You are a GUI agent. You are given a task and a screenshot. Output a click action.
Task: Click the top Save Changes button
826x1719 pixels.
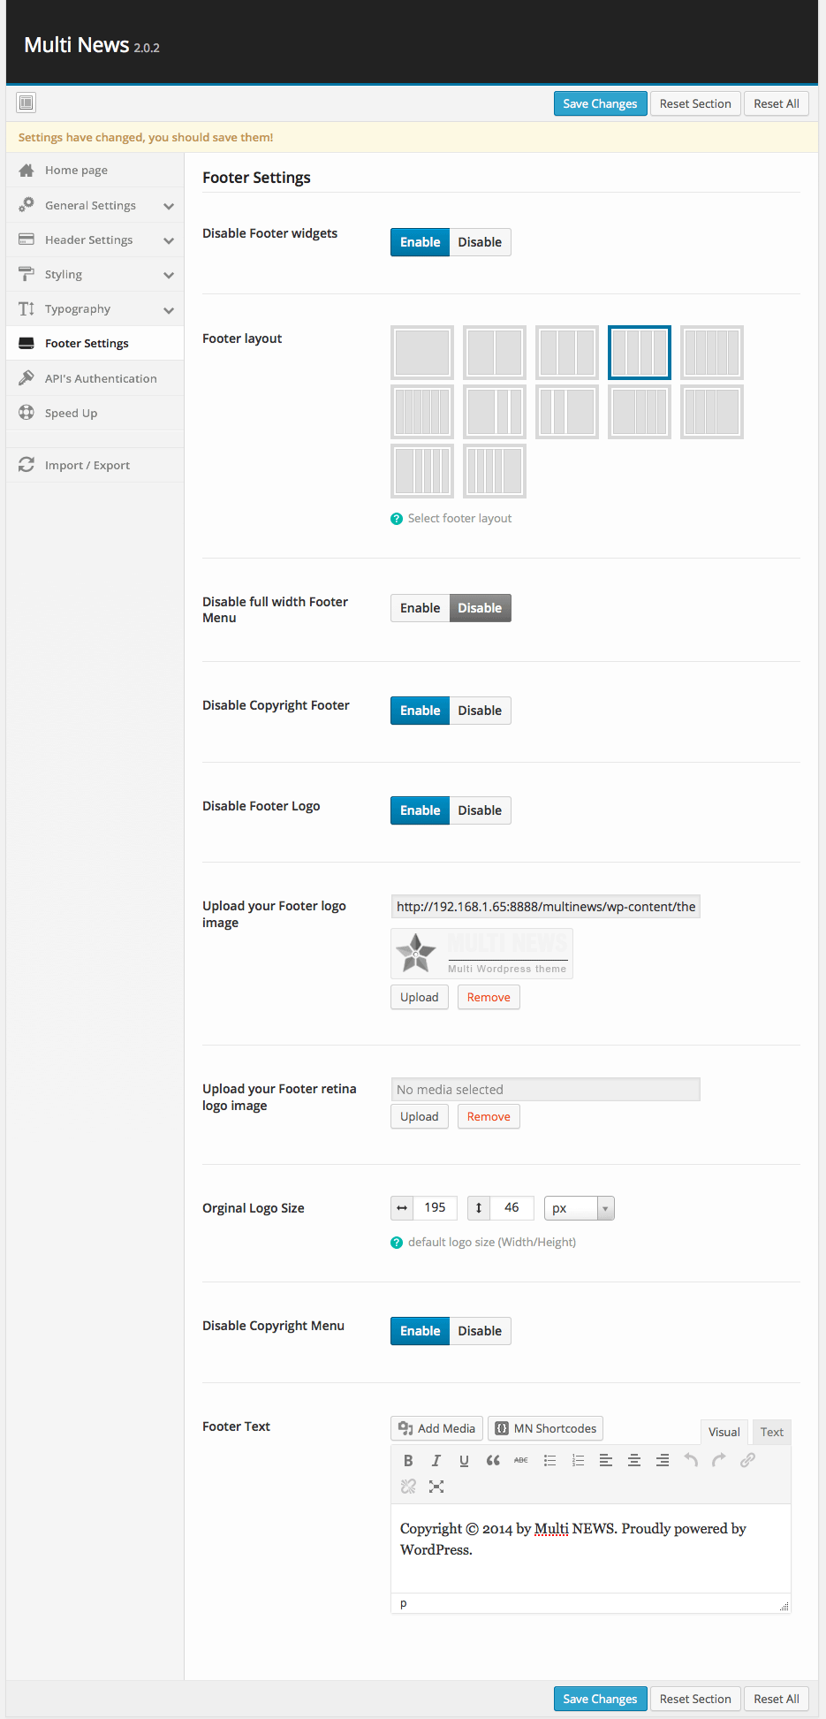(x=600, y=103)
